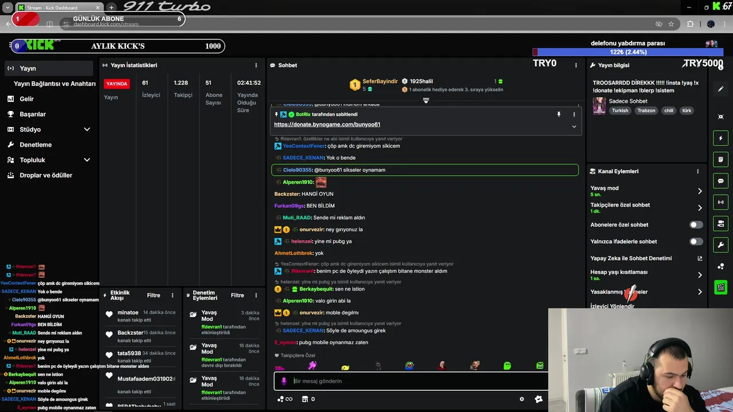Viewport: 733px width, 412px height.
Task: Open Denetim Eylemleri panel three-dot menu
Action: 256,295
